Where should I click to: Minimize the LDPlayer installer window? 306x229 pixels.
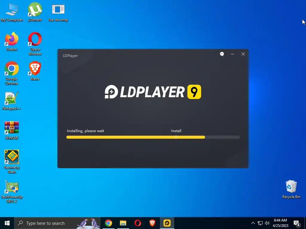(232, 54)
